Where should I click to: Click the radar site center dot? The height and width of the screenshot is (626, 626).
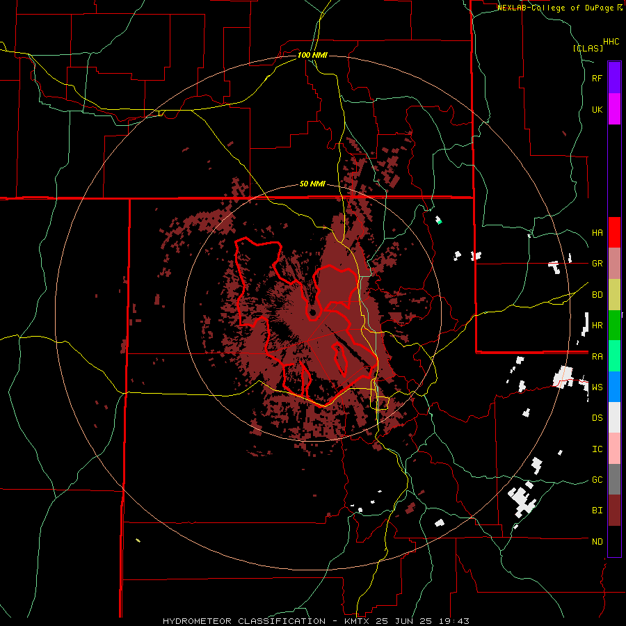pos(312,312)
